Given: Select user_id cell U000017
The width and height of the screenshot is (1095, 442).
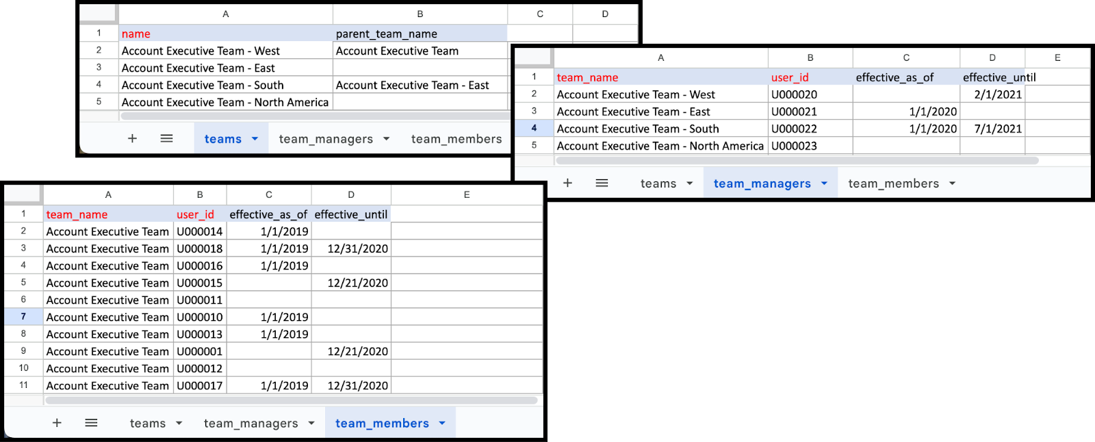Looking at the screenshot, I should pos(200,385).
